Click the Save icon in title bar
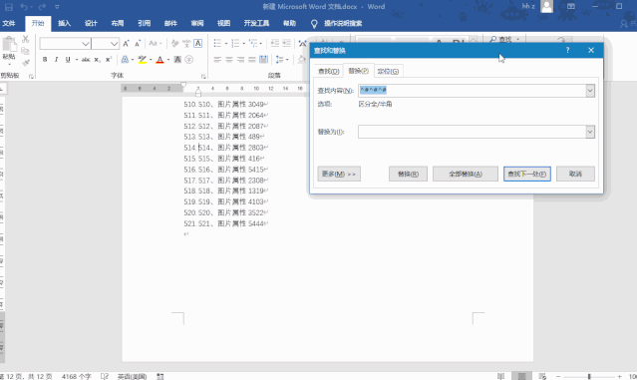637x380 pixels. [9, 7]
